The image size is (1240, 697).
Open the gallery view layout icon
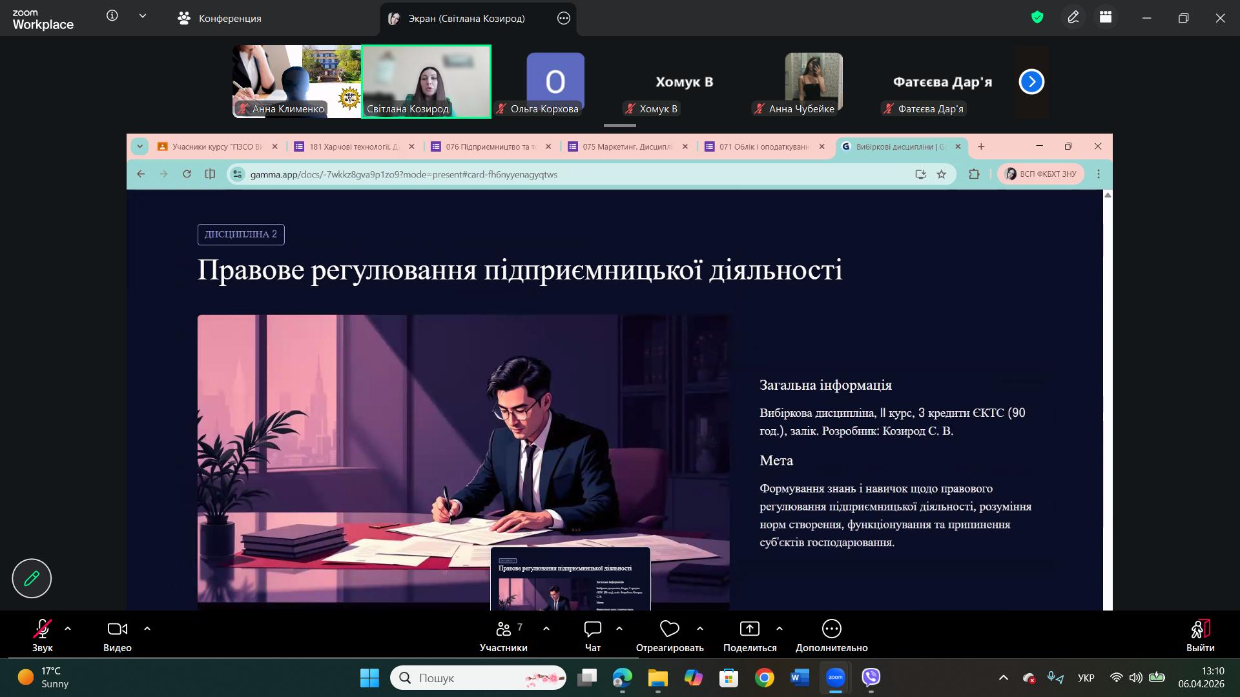click(1106, 18)
